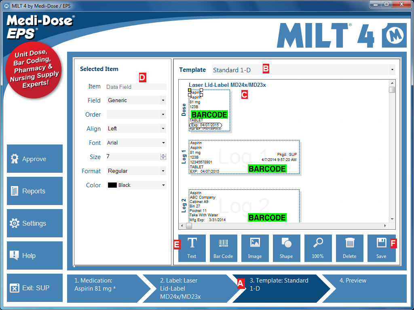Select "EXP: 04/07/2015" in Log 1 label
Image resolution: width=414 pixels, height=310 pixels.
tap(205, 171)
